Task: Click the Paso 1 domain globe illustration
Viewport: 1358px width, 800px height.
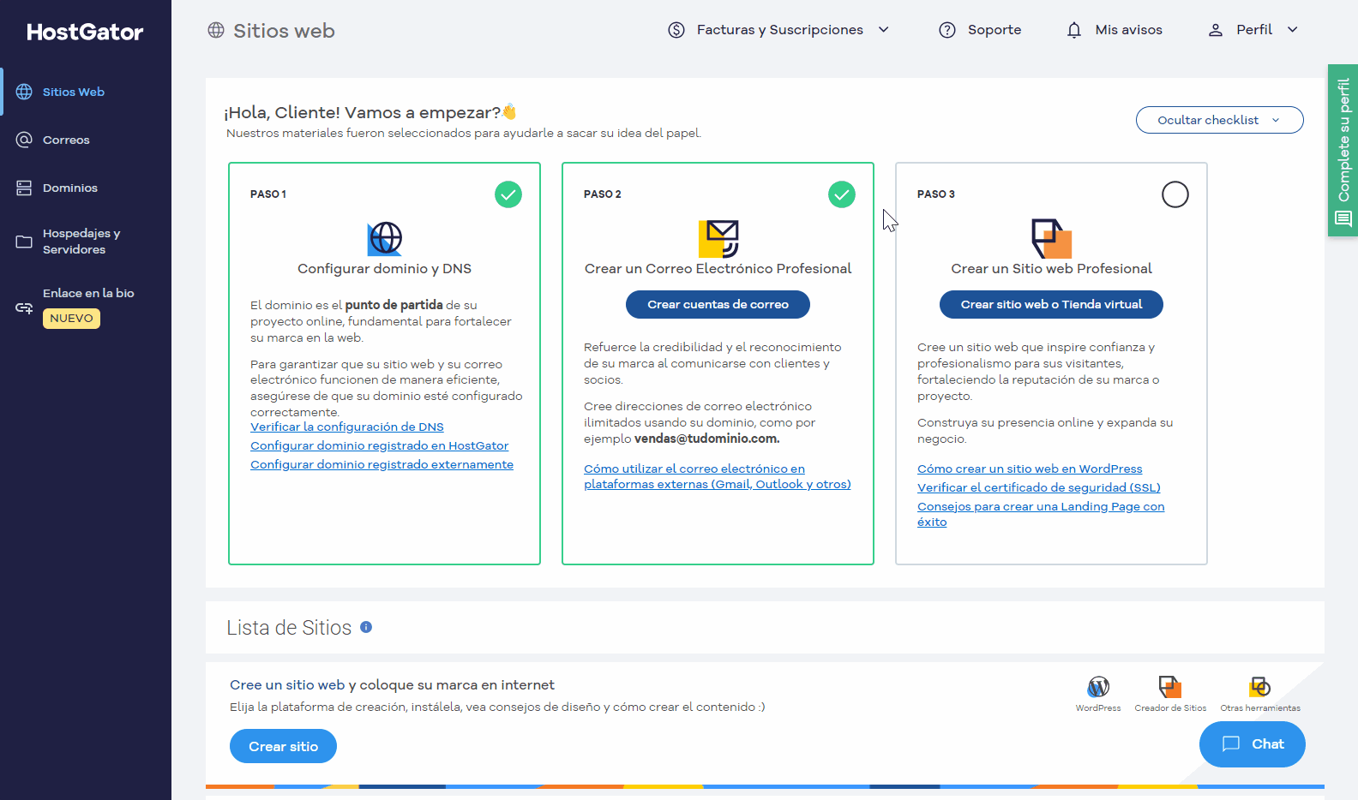Action: 385,238
